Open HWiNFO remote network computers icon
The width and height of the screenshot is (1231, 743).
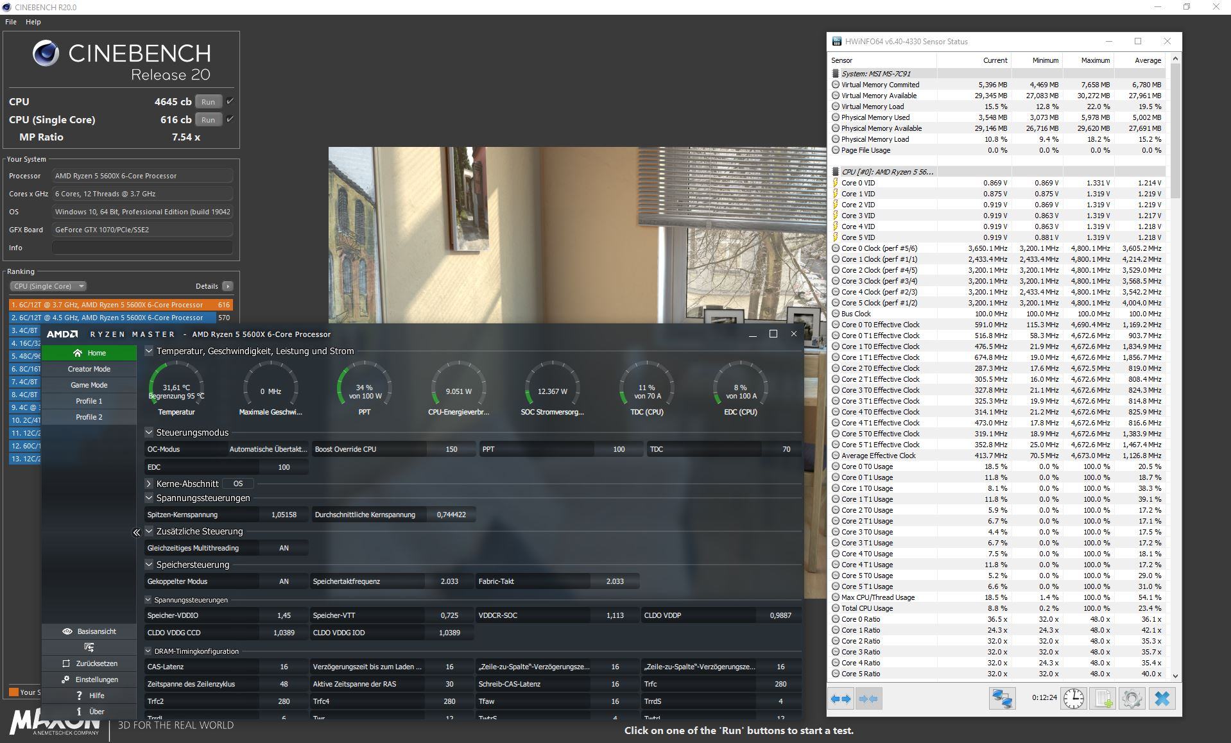coord(1002,698)
